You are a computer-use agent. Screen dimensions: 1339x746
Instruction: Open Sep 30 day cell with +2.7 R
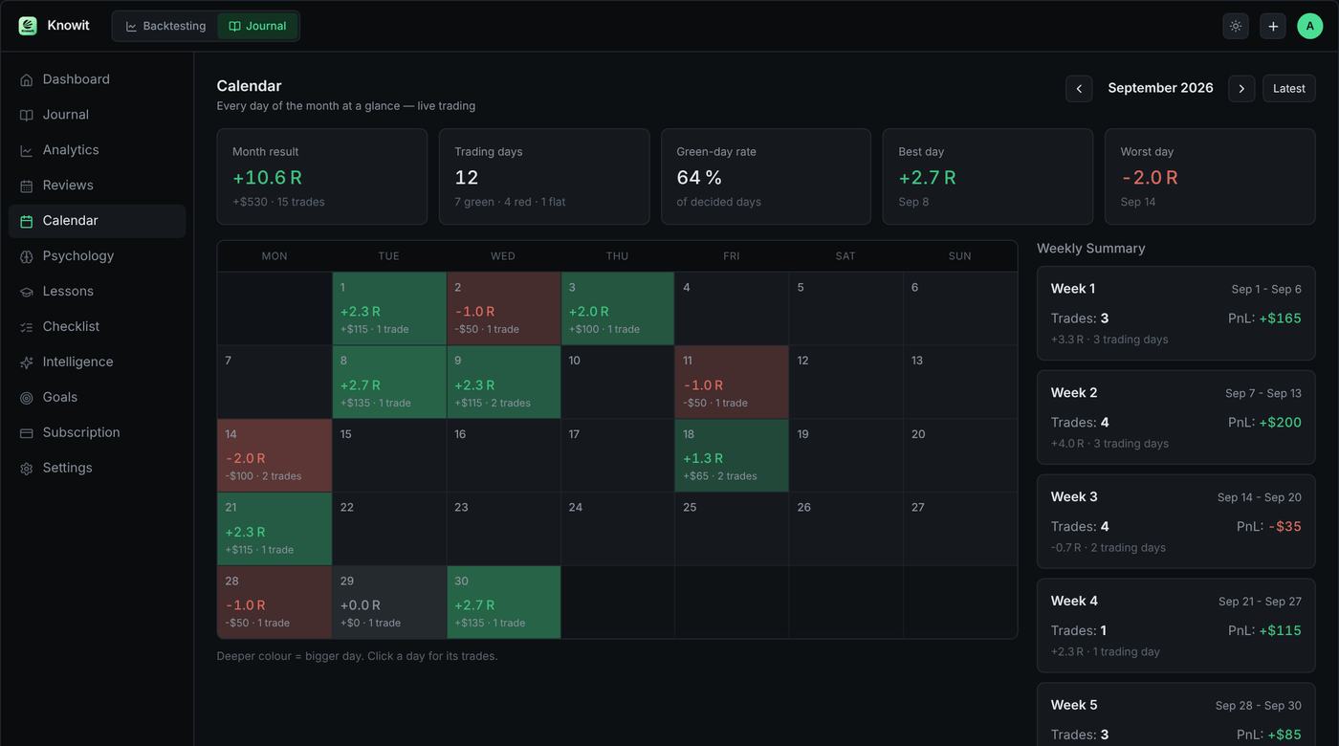click(503, 603)
